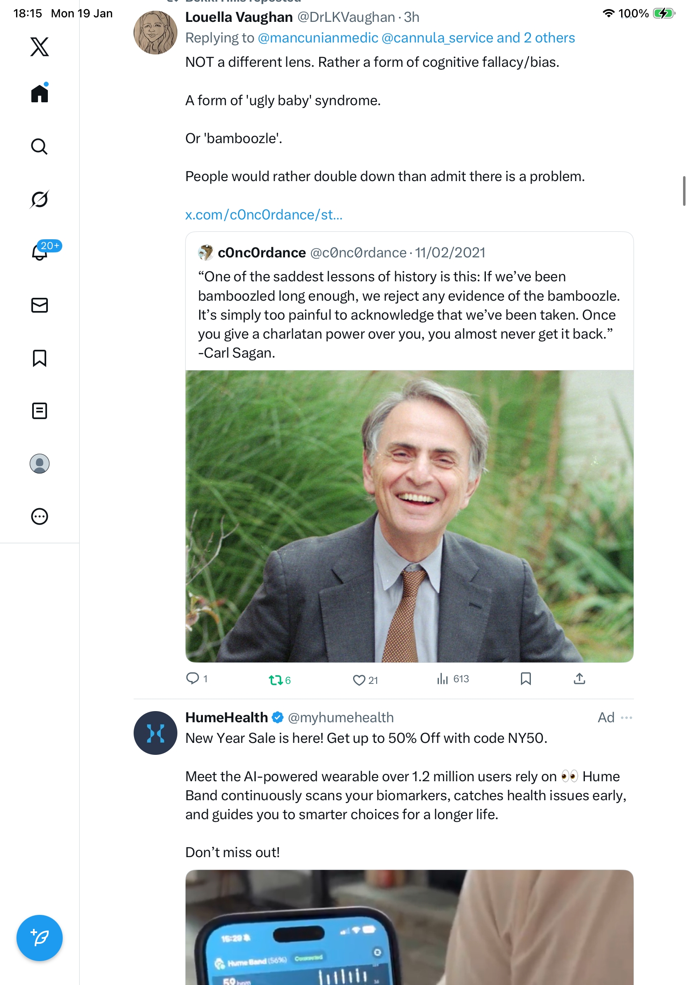Expand the More circle menu
This screenshot has width=688, height=985.
click(40, 516)
